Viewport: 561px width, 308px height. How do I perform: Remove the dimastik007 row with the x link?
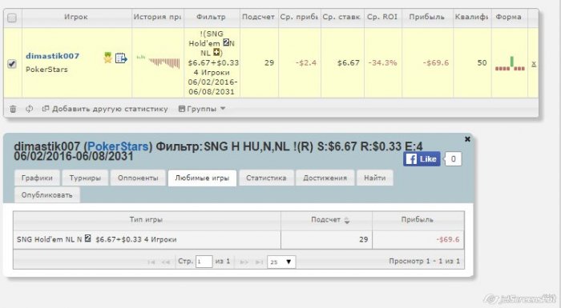534,64
